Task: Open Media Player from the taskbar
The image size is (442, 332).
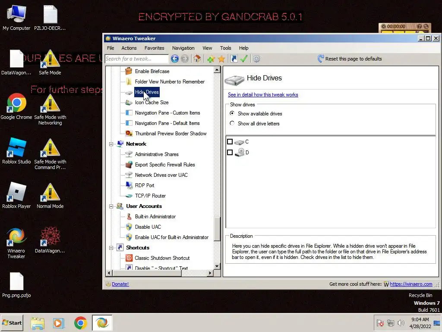Action: click(x=59, y=323)
